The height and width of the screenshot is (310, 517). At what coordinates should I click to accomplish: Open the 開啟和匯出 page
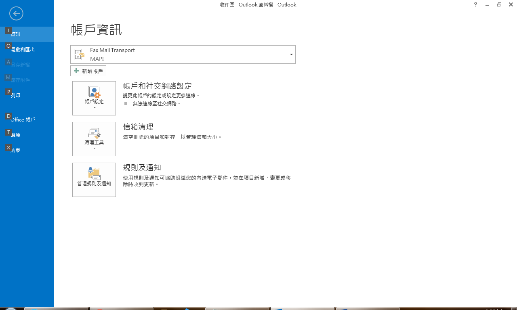[27, 50]
